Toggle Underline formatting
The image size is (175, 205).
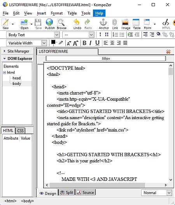pos(97,43)
